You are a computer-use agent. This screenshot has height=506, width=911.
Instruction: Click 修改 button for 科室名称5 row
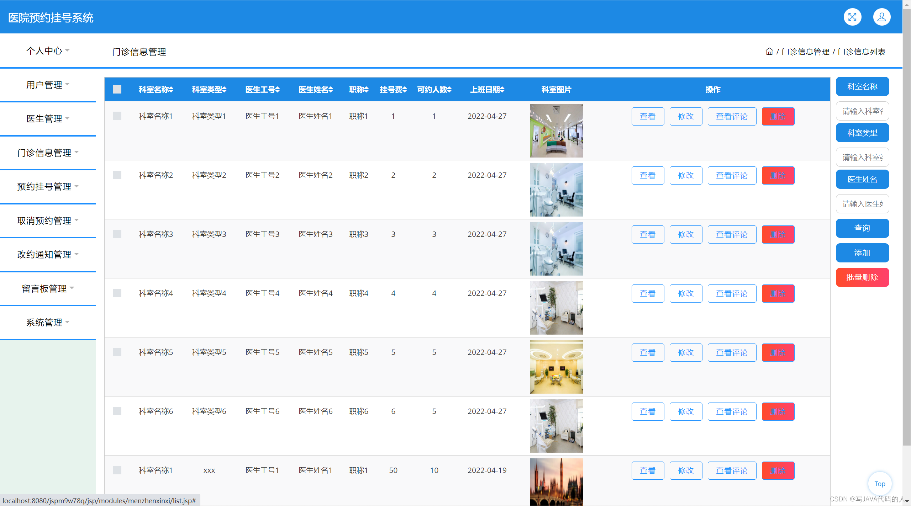686,352
